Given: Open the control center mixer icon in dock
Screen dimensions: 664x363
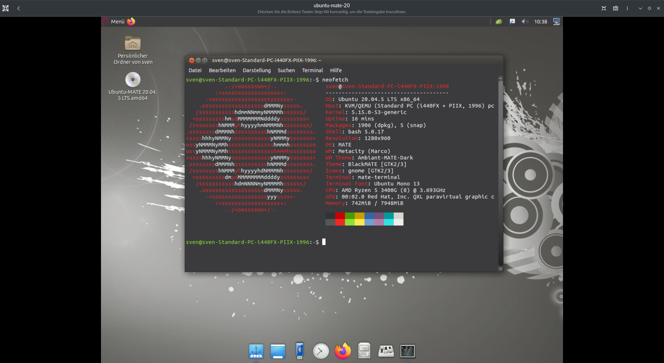Looking at the screenshot, I should click(386, 351).
